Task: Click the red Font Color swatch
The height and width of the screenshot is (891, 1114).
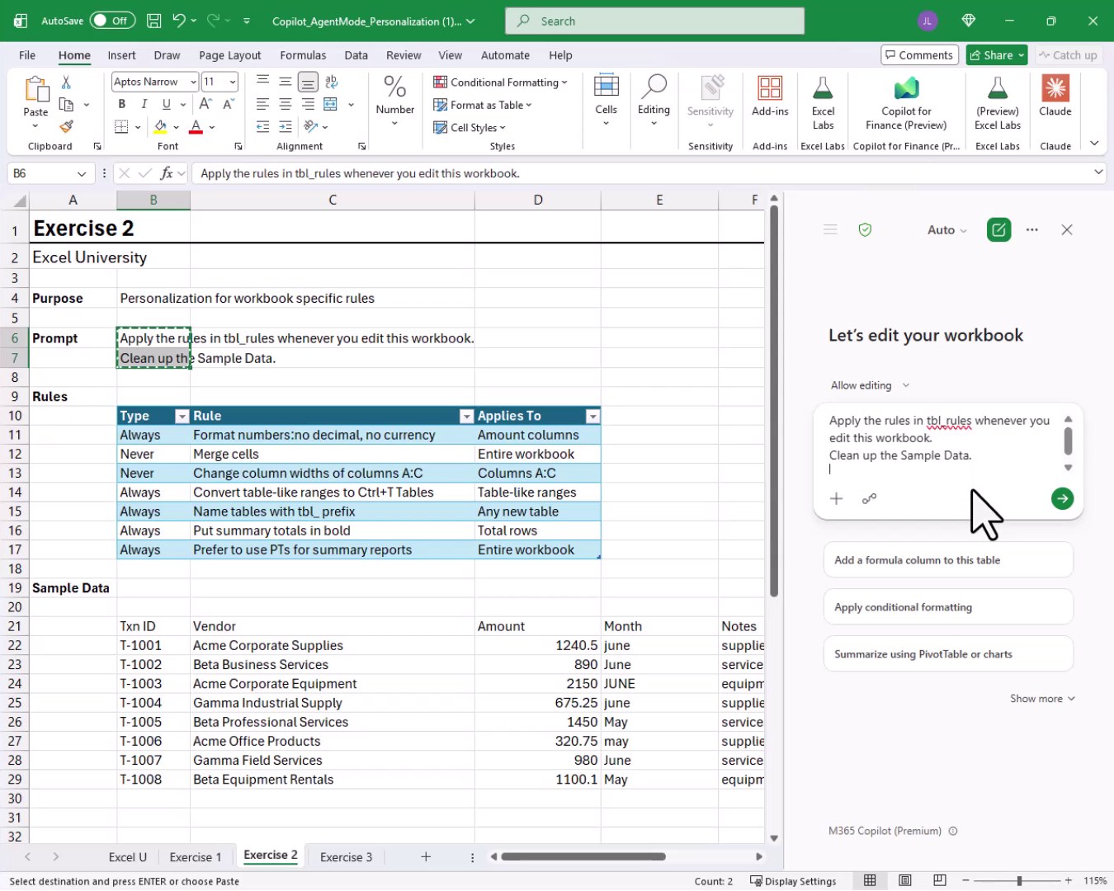Action: point(196,127)
